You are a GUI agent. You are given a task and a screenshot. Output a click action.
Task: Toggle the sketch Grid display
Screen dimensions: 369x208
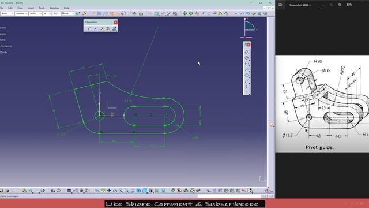(100, 13)
